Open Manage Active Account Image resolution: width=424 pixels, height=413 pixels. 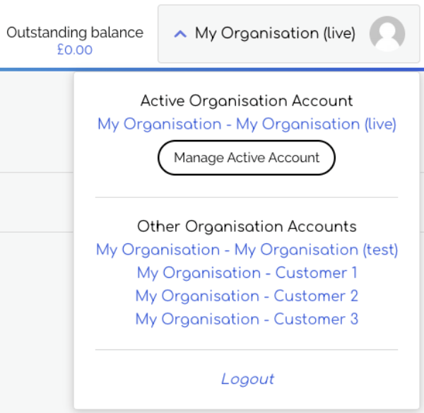pos(247,158)
